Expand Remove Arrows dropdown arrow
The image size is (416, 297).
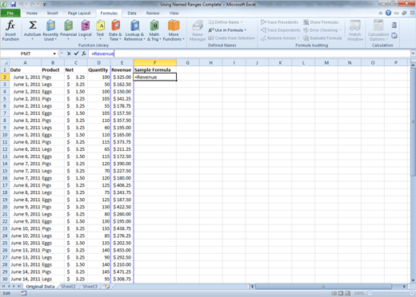click(298, 38)
